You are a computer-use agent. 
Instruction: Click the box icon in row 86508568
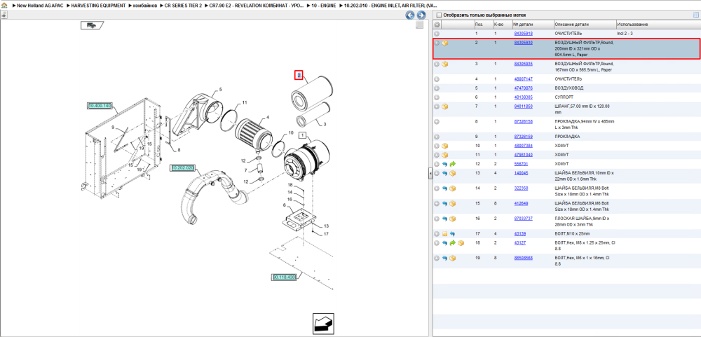452,258
